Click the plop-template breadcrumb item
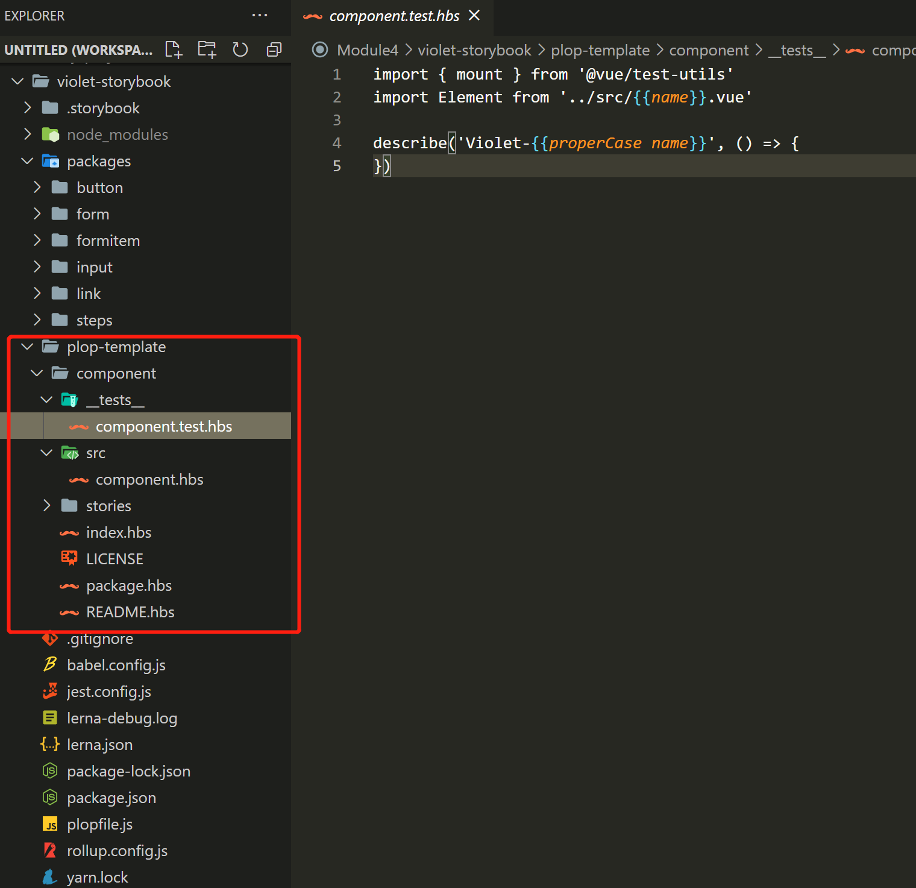916x888 pixels. (600, 50)
